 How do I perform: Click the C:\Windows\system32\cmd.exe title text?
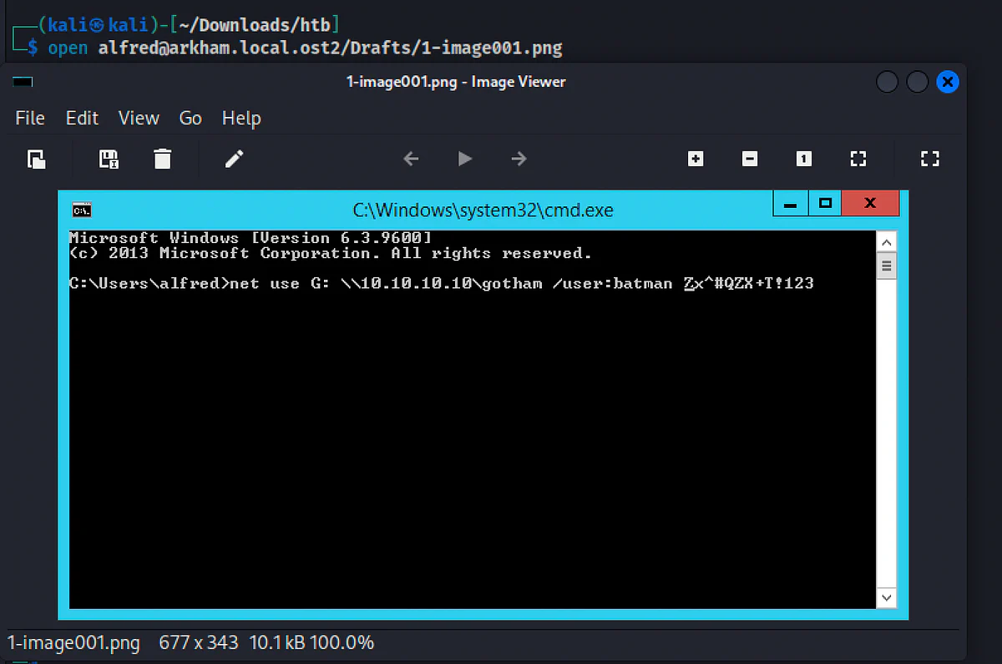483,210
